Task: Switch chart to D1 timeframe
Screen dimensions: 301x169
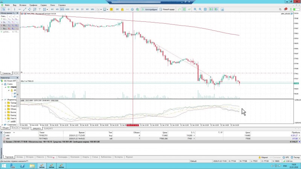Action: coord(82,9)
